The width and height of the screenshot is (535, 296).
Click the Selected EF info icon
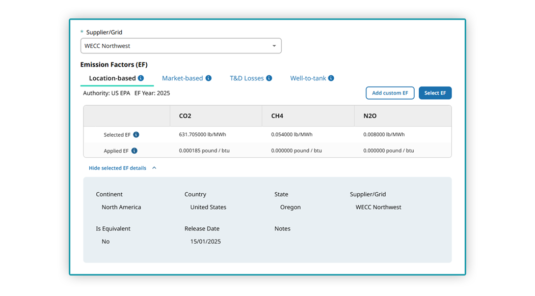tap(136, 135)
